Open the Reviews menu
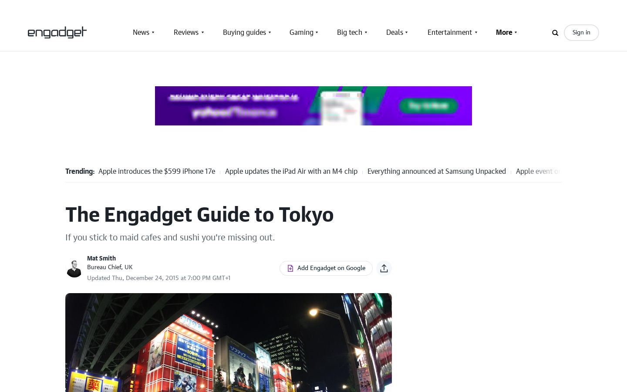627x392 pixels. point(186,32)
